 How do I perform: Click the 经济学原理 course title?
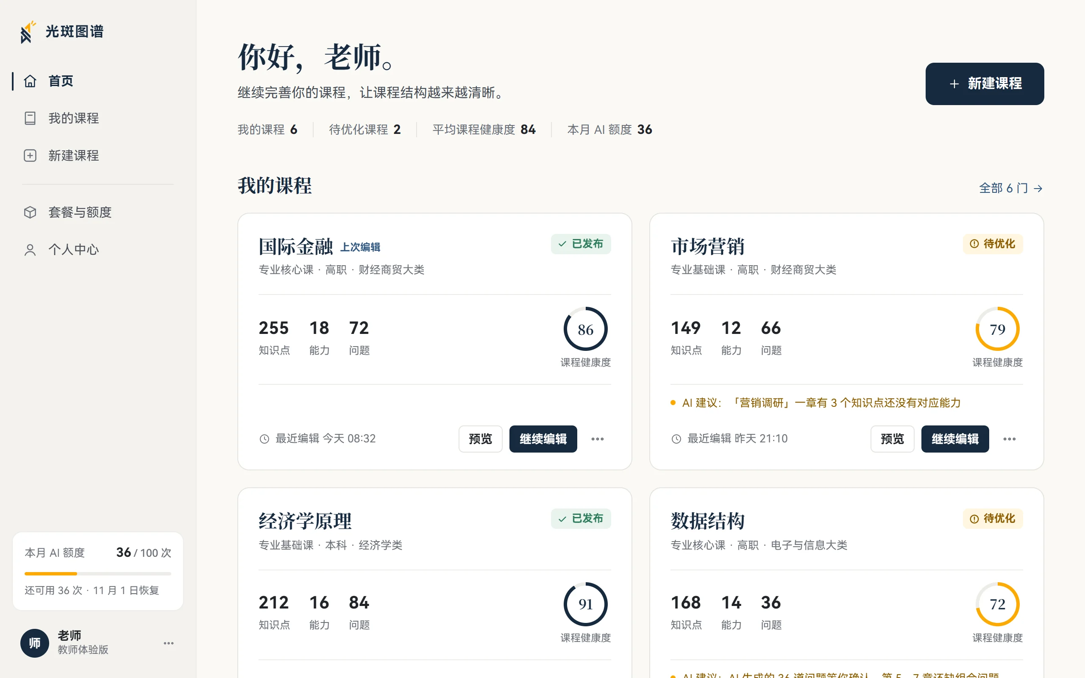point(305,521)
